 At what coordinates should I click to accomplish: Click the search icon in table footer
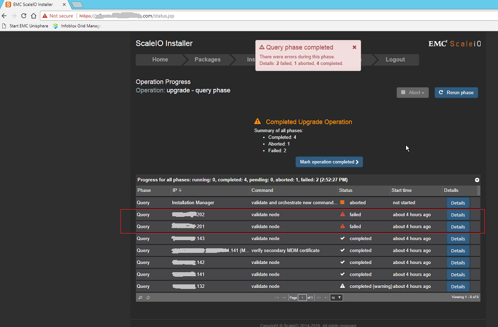[140, 298]
